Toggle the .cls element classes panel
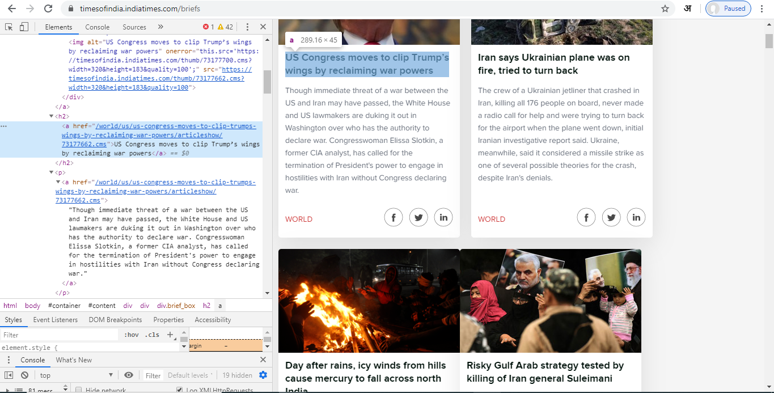774x393 pixels. 152,335
